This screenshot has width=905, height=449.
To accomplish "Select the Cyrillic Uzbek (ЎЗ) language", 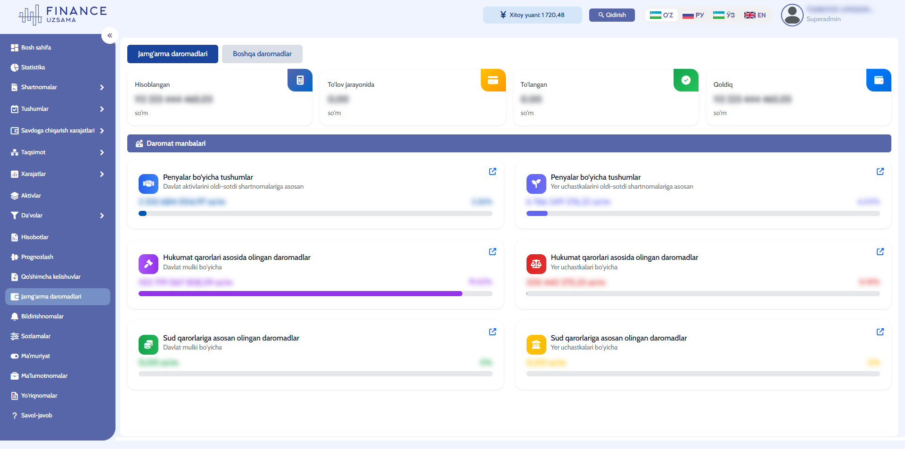I will click(724, 15).
